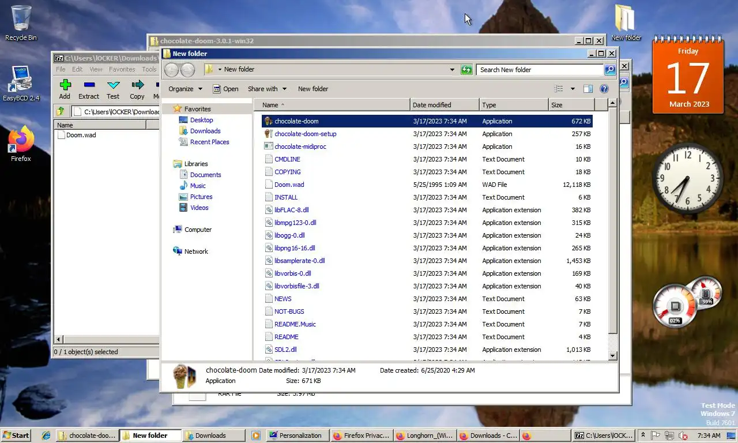The image size is (738, 443).
Task: Select libmpg123-0.dll file
Action: coord(427,223)
